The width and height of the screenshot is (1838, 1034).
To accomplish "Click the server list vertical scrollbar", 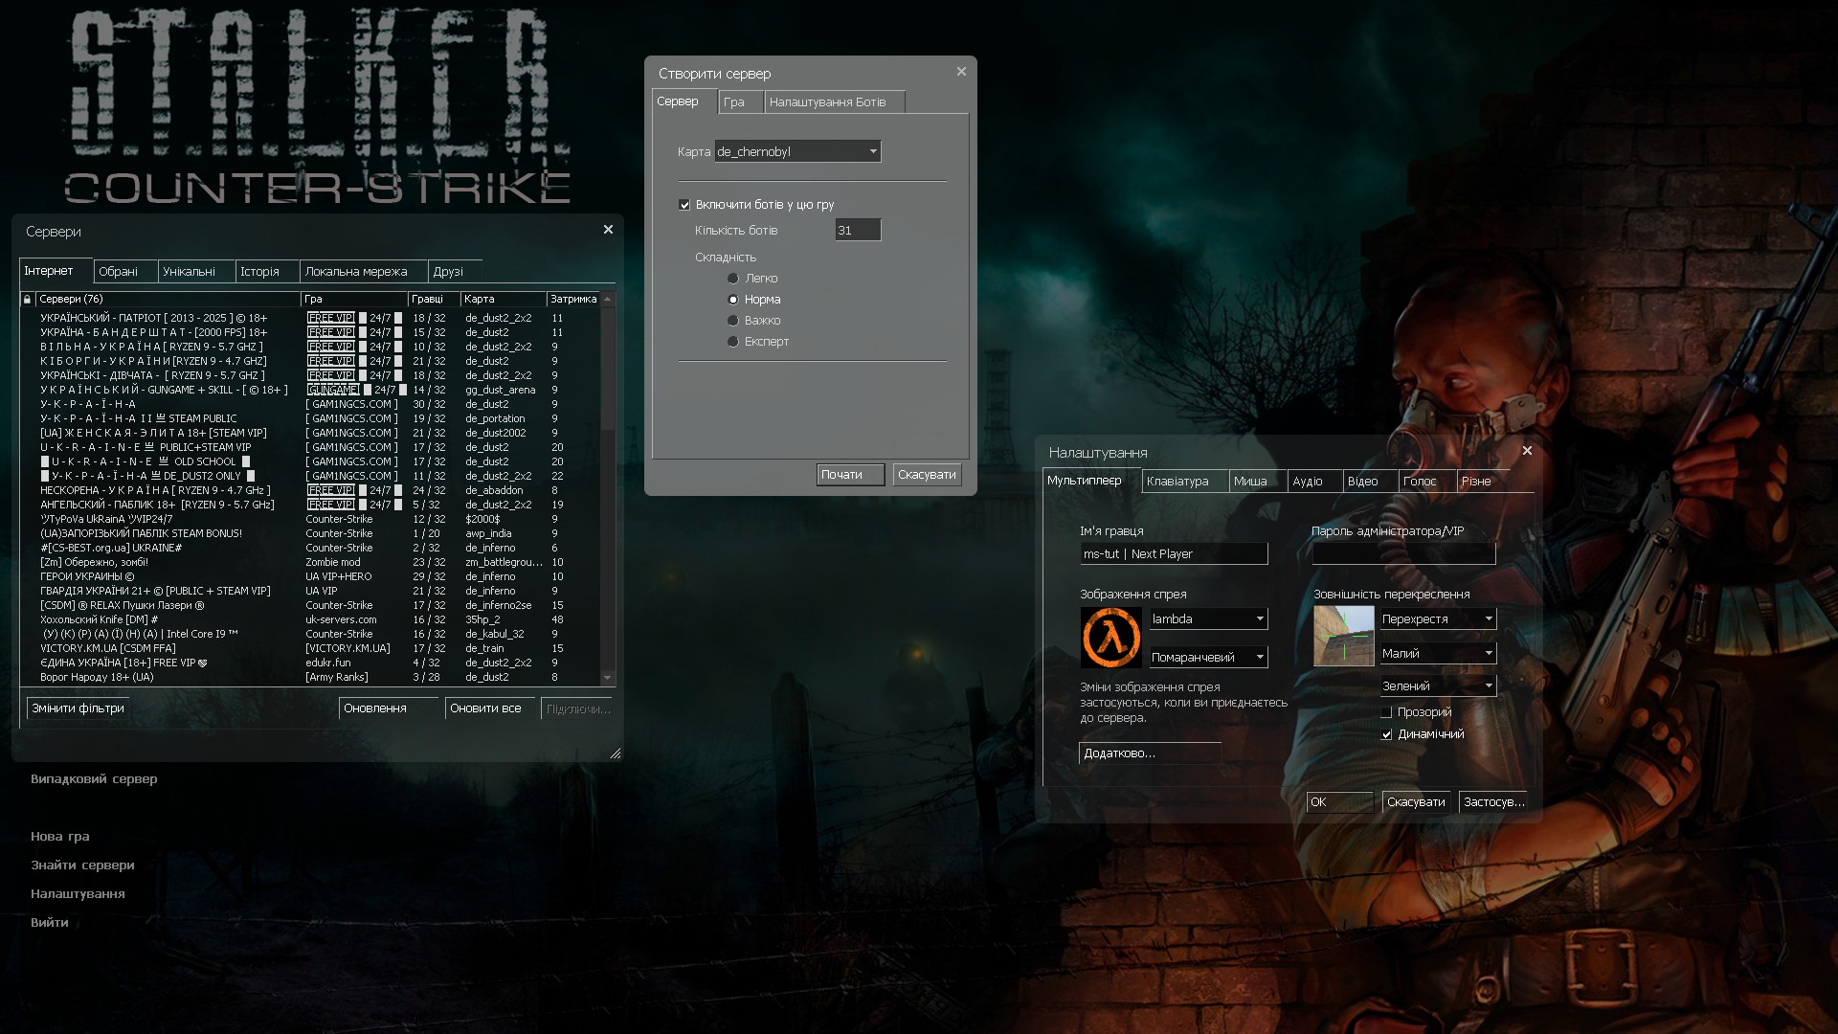I will [x=607, y=488].
